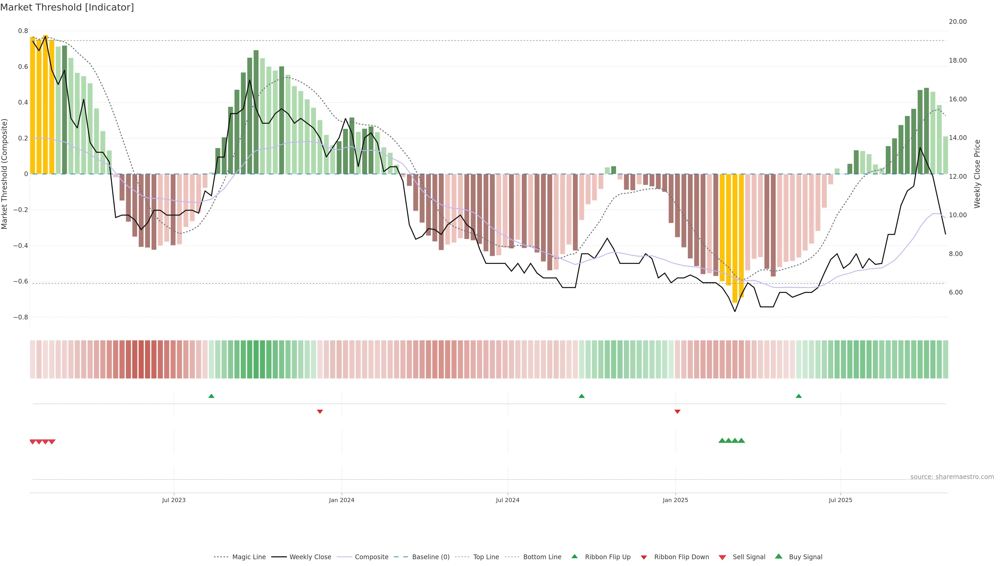Click the green ribbon flip-up marker near Aug 2023
The image size is (1007, 566).
pyautogui.click(x=211, y=396)
